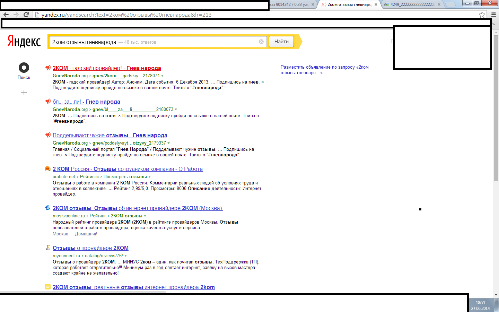
Task: Expand the dropdown arrow after 'Рейтинг › 2КОМ отзывы'
Action: pos(145,216)
